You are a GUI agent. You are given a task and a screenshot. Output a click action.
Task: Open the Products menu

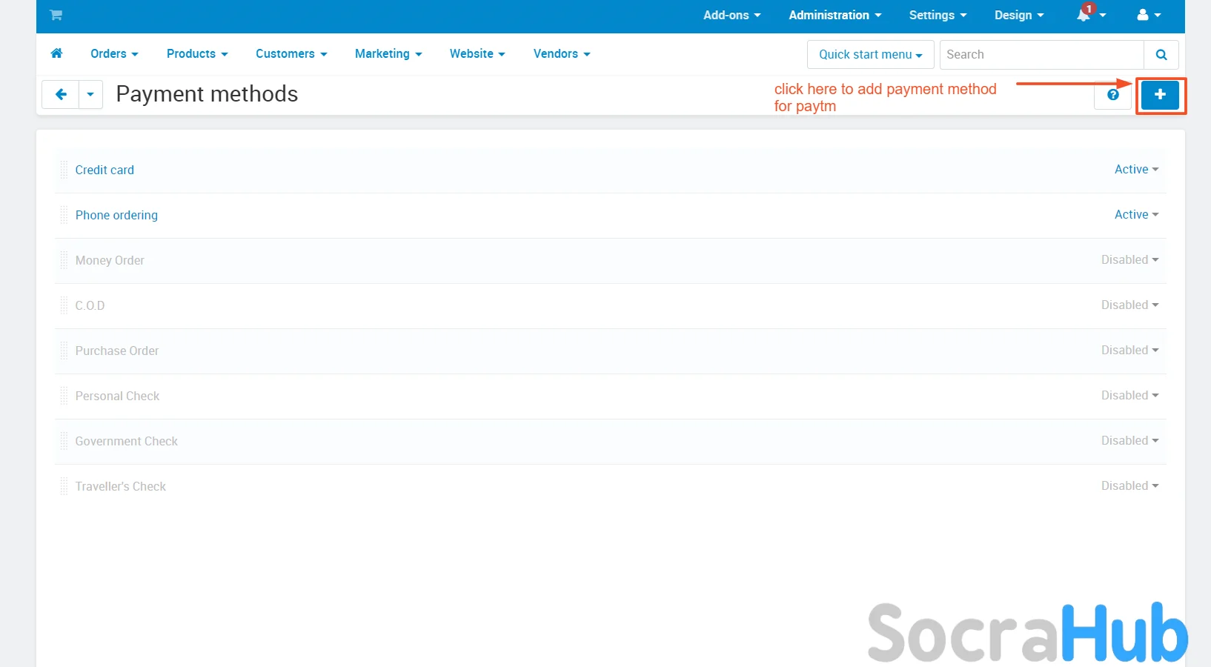(x=196, y=53)
